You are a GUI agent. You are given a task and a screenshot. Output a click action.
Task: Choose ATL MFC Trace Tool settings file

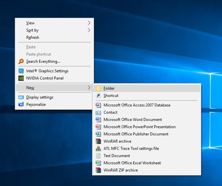point(131,149)
